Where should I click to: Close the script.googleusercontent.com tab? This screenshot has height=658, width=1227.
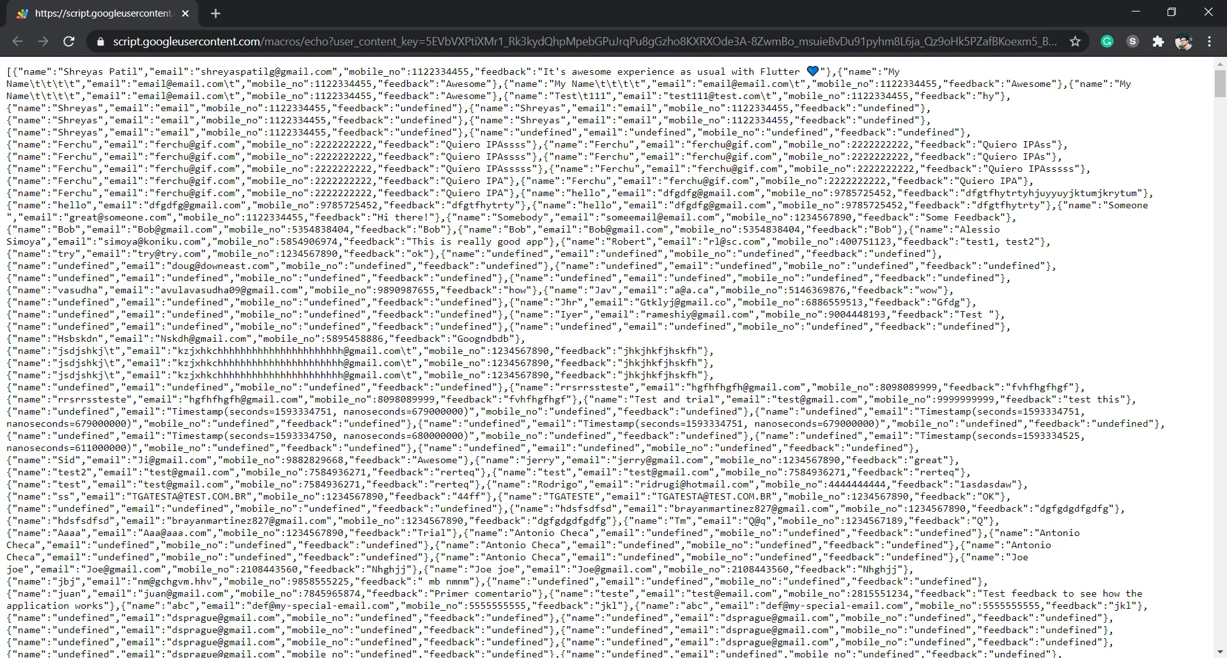[x=185, y=13]
